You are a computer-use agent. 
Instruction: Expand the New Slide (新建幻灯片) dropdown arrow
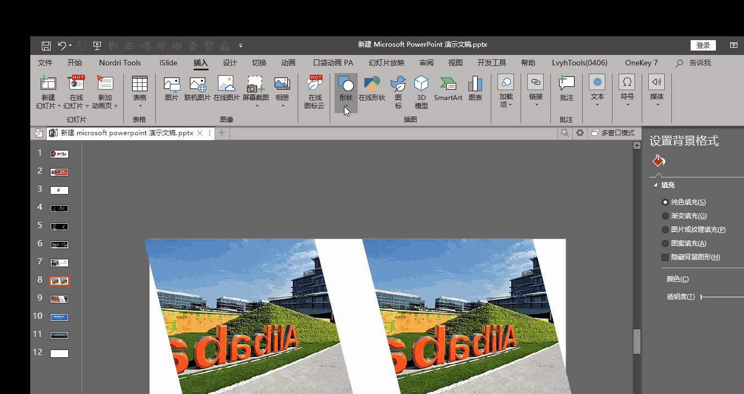point(59,106)
